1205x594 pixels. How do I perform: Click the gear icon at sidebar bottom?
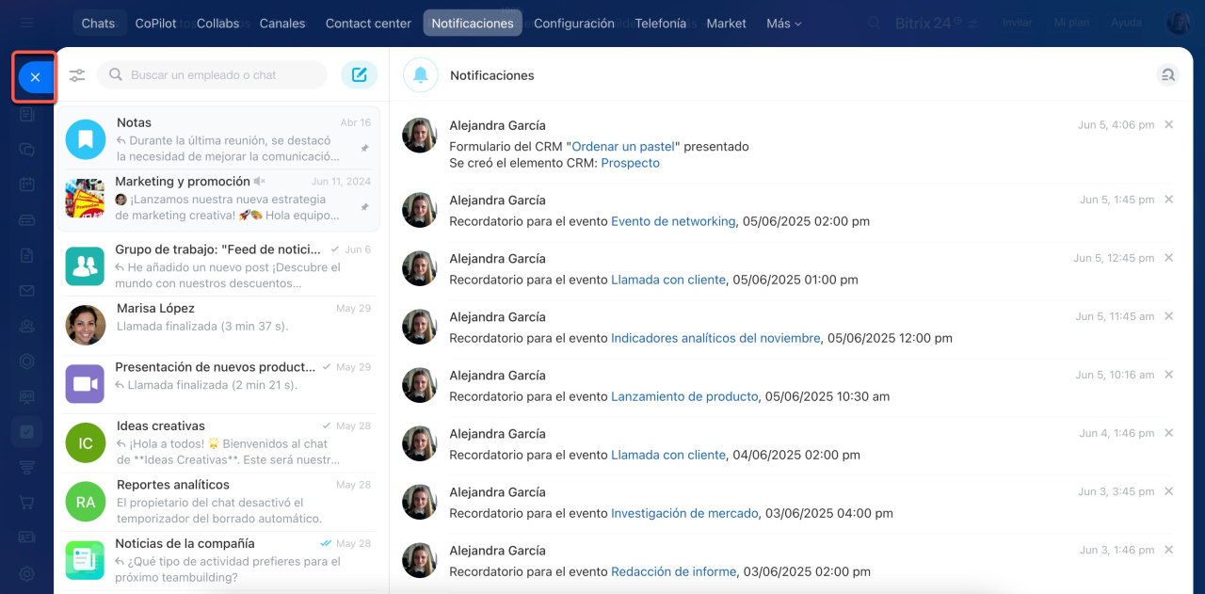click(27, 573)
